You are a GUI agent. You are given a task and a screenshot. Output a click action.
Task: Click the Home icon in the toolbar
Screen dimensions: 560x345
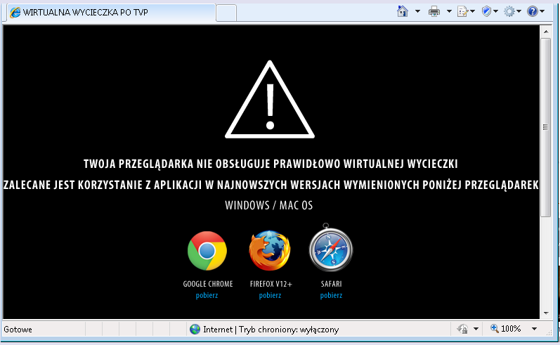[403, 11]
